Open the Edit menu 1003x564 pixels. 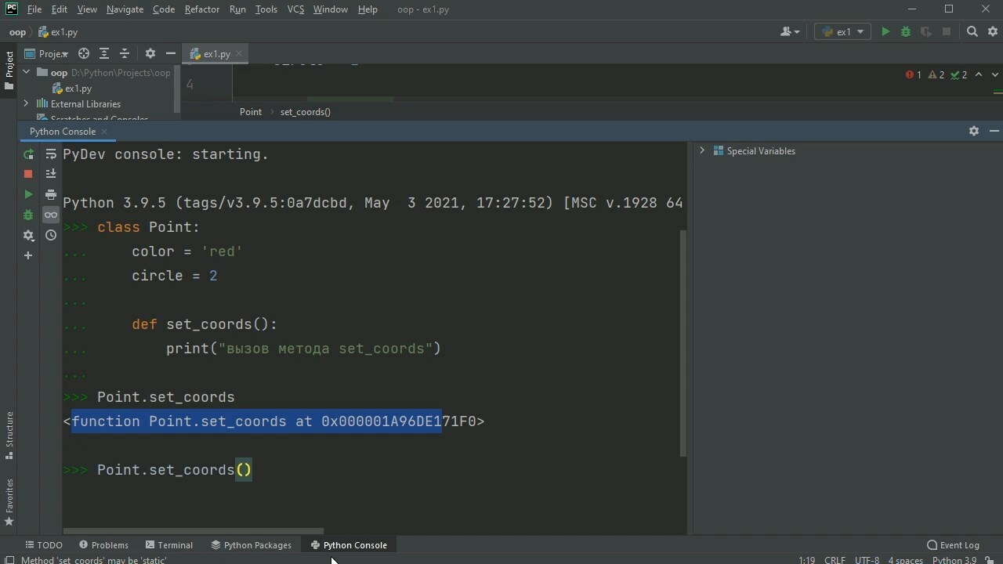click(x=60, y=9)
